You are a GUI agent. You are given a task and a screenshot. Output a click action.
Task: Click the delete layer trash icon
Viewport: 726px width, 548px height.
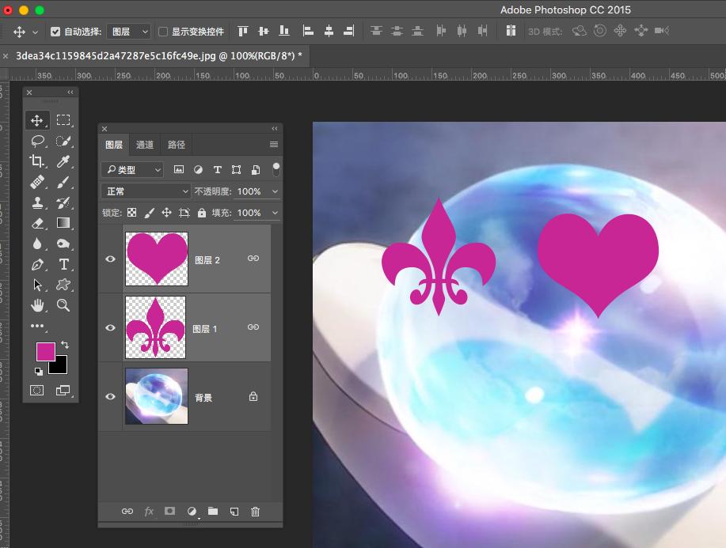[x=255, y=512]
